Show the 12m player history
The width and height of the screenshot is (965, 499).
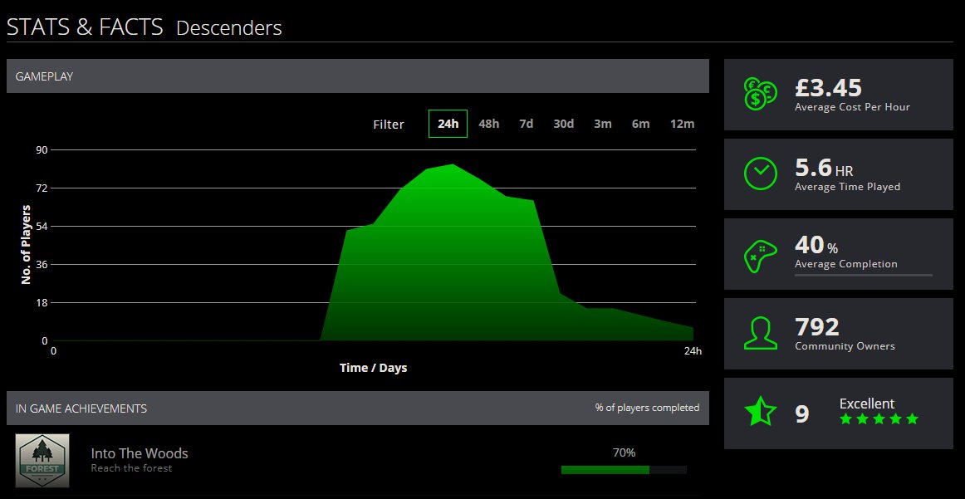tap(682, 124)
